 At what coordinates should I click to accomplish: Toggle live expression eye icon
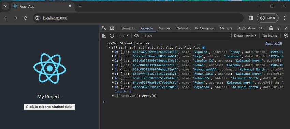pos(136,36)
